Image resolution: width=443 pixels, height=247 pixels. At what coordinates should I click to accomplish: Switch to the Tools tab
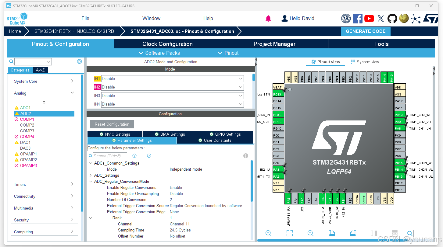tap(381, 44)
